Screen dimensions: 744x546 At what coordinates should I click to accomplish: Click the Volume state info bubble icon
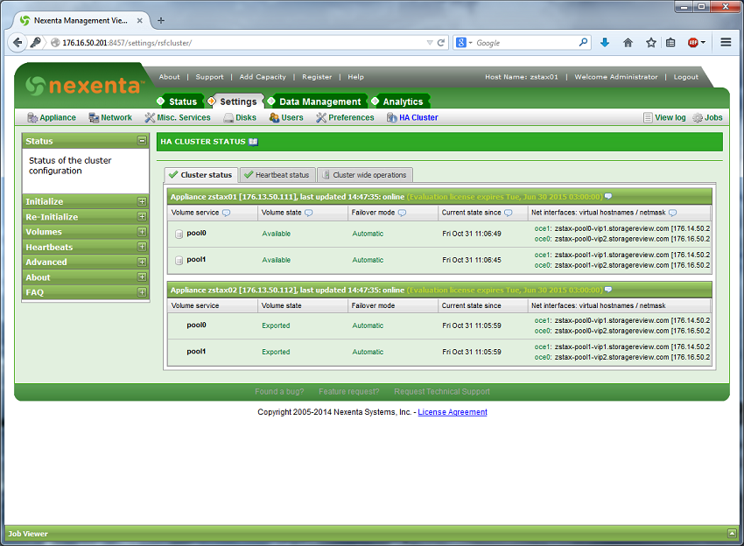point(308,213)
